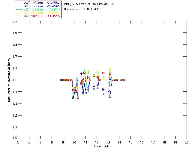Select the 'Data from: 31 Oct 2001' line

pos(82,9)
